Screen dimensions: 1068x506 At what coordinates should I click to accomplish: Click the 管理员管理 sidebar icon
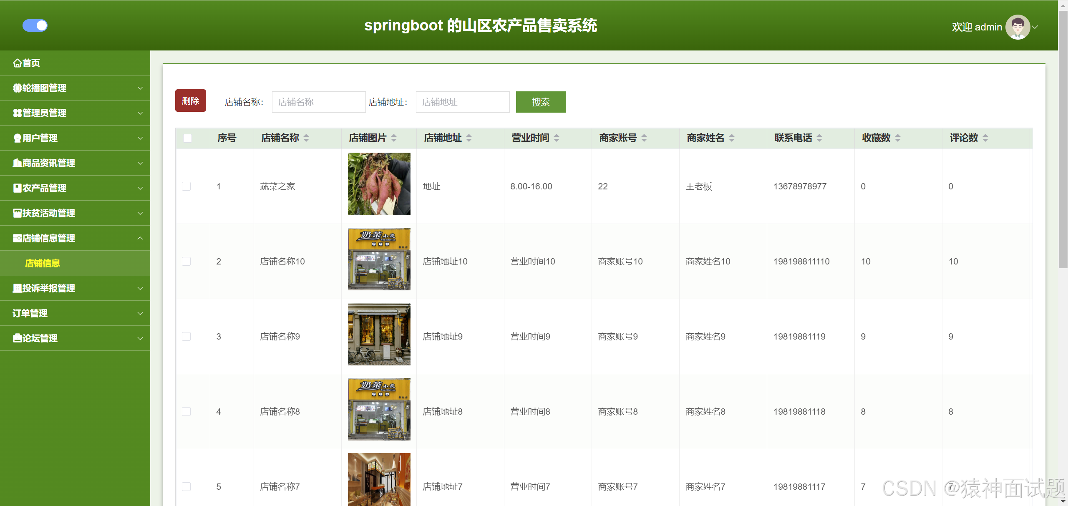click(17, 113)
